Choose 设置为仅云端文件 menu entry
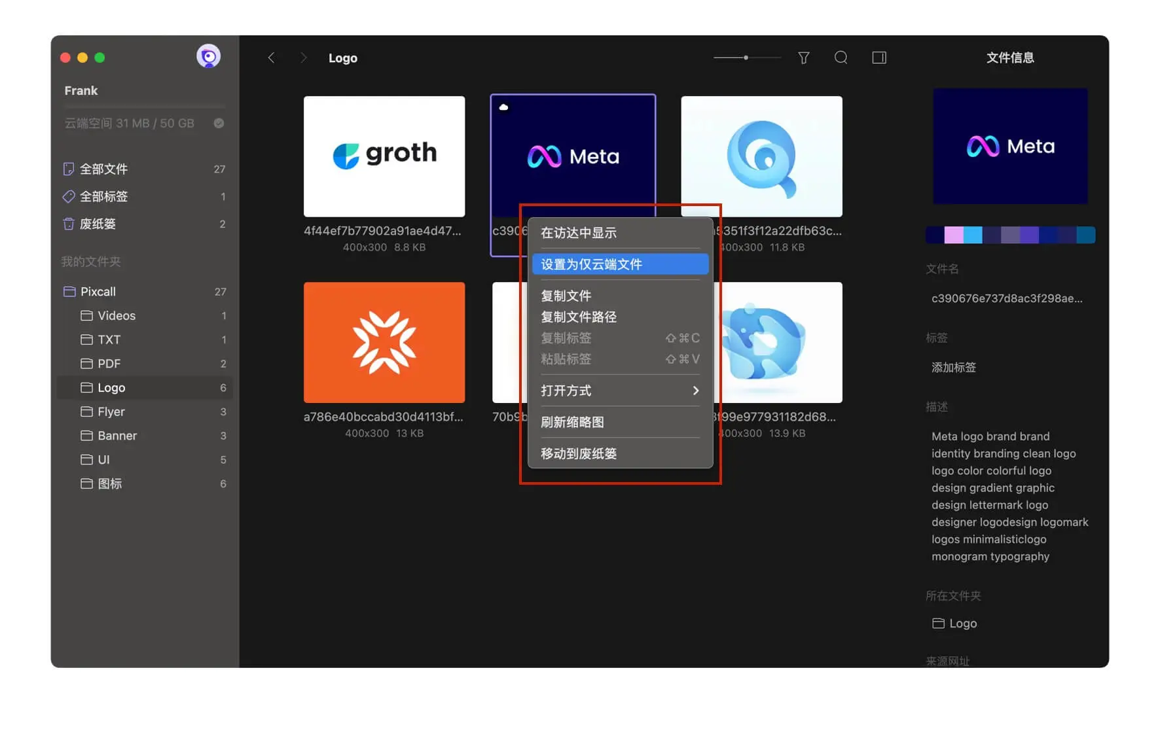Screen dimensions: 1160x734 [620, 264]
